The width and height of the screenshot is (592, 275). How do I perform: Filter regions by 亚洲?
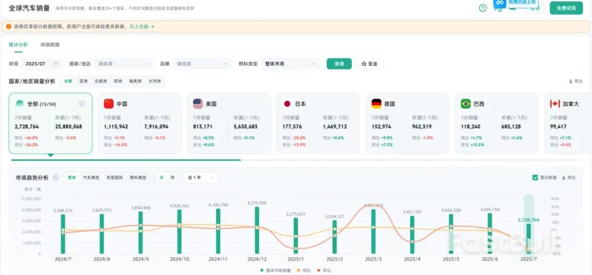pyautogui.click(x=83, y=81)
